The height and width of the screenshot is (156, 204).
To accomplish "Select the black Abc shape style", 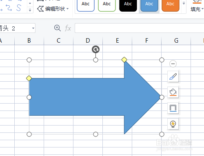I will pos(128,5).
